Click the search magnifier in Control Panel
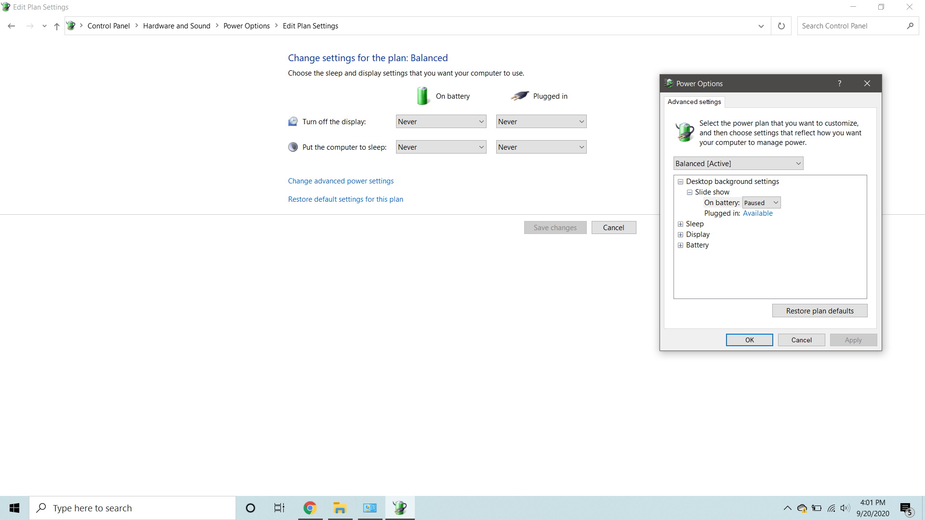 point(911,26)
